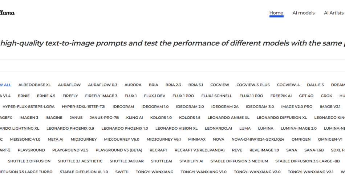Screen dimensions: 345x194
Task: Filter by AlbedoBase XL model
Action: pyautogui.click(x=34, y=85)
